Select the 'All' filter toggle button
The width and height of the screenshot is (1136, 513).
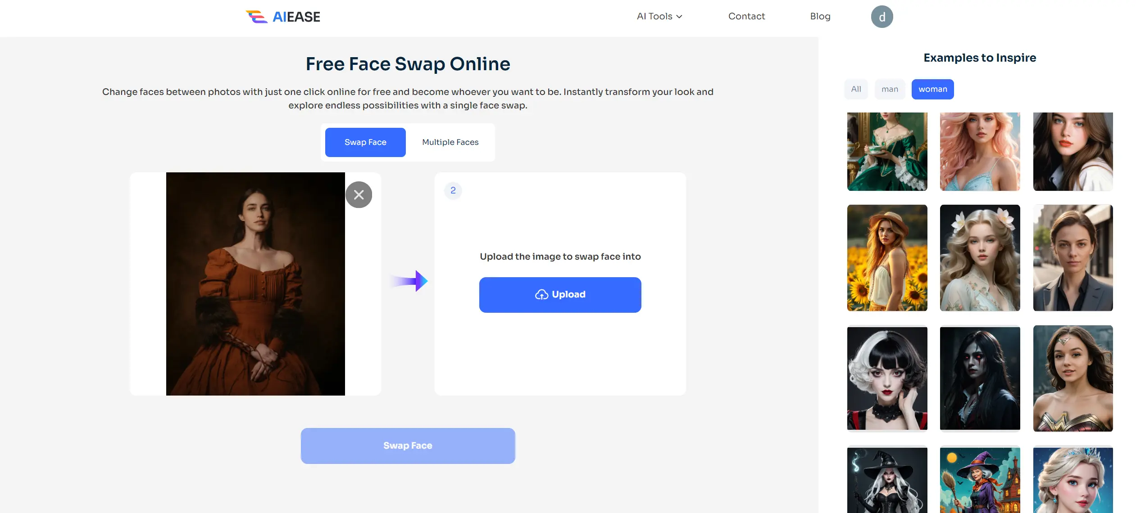pyautogui.click(x=856, y=88)
